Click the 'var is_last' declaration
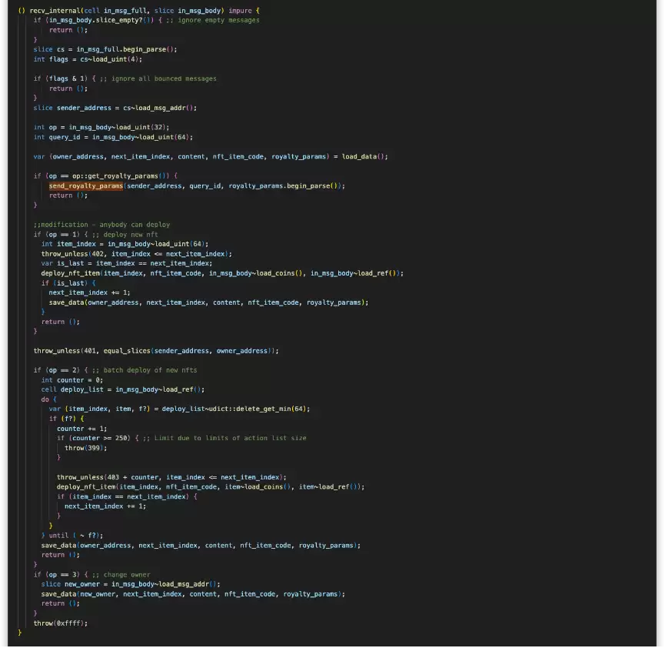The width and height of the screenshot is (665, 648). (66, 263)
